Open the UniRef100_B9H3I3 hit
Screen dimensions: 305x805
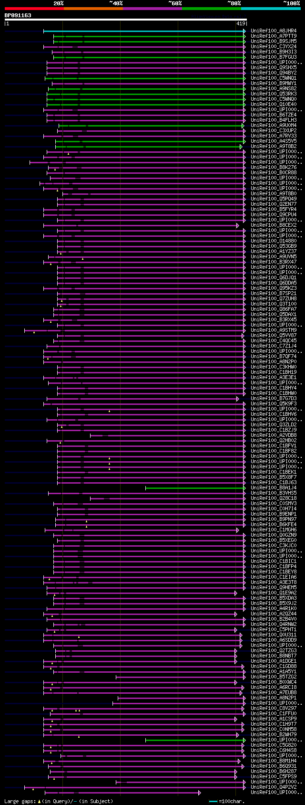tap(274, 52)
